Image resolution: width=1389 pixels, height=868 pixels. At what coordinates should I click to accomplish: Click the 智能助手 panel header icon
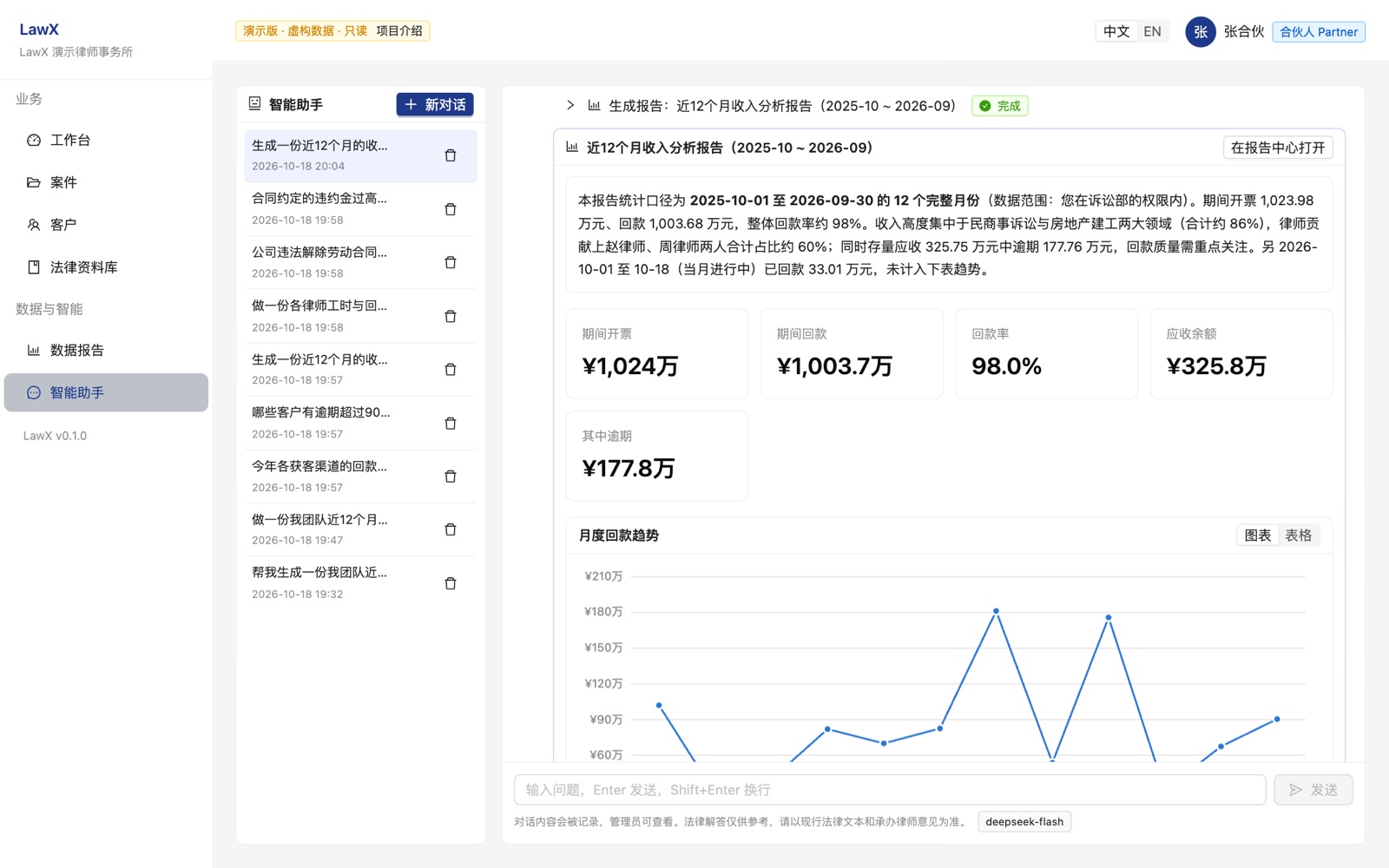(254, 103)
